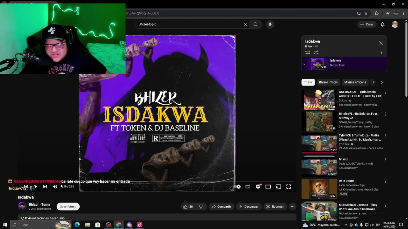Open options for Rain Dance video
Image resolution: width=408 pixels, height=229 pixels.
pyautogui.click(x=385, y=181)
